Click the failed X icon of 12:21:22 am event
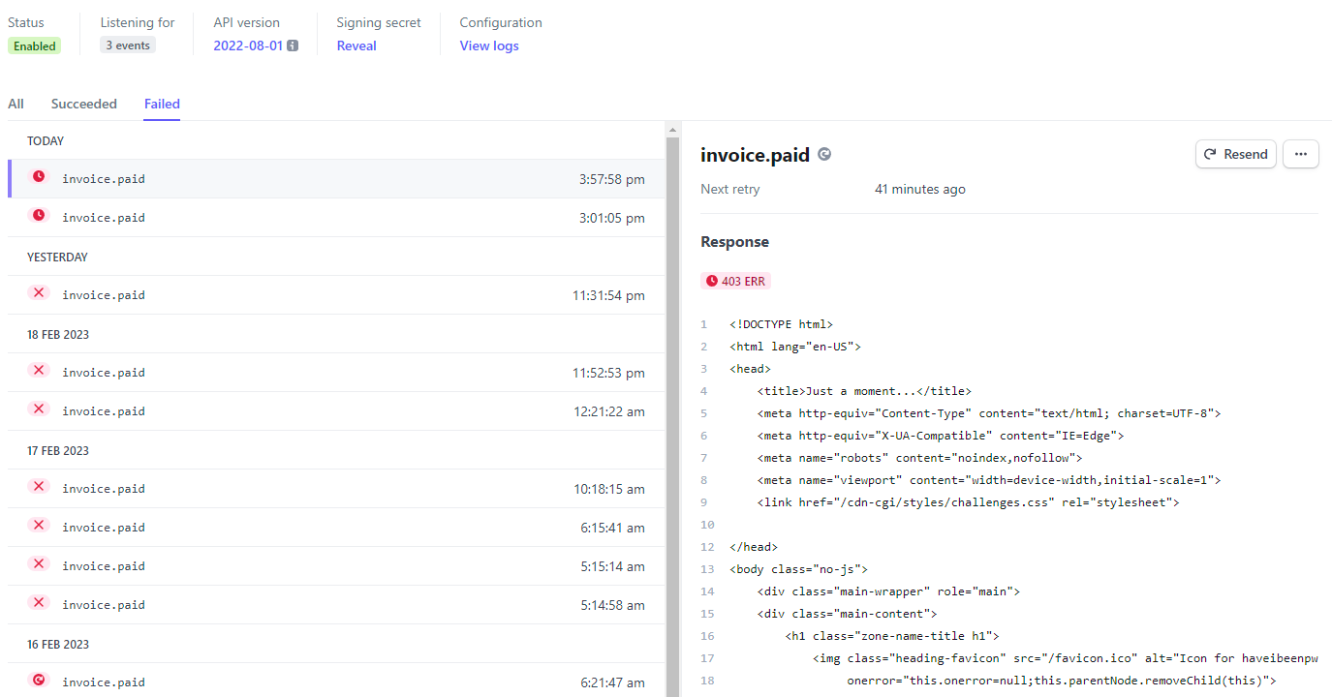The width and height of the screenshot is (1332, 697). pos(39,409)
